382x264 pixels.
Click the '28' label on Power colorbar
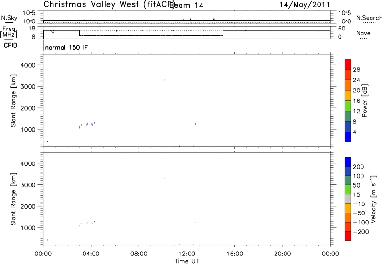[356, 70]
